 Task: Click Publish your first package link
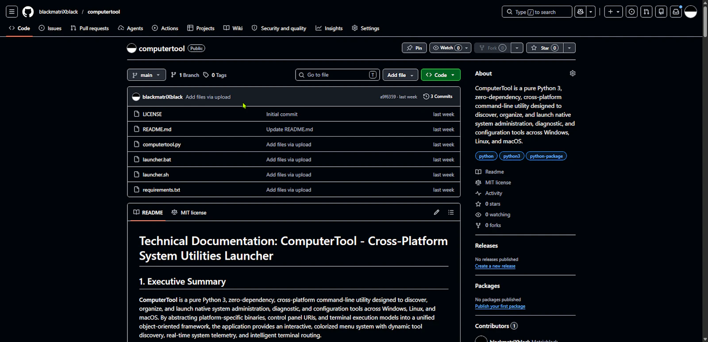tap(500, 307)
